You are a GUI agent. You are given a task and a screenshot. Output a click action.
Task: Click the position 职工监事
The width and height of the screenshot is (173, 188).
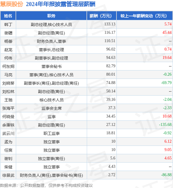52,133
